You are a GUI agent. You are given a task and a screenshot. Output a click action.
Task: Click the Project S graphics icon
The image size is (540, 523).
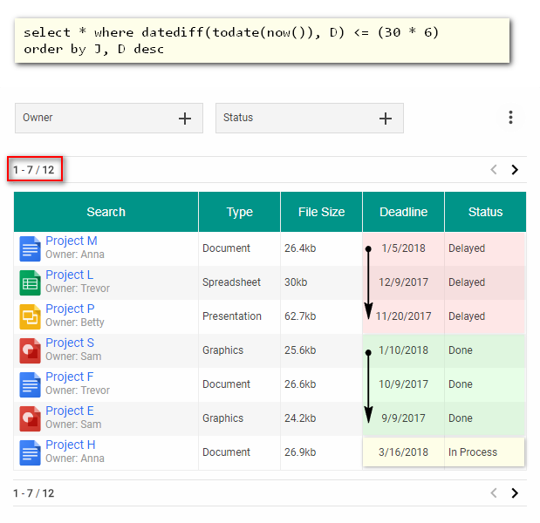point(31,350)
